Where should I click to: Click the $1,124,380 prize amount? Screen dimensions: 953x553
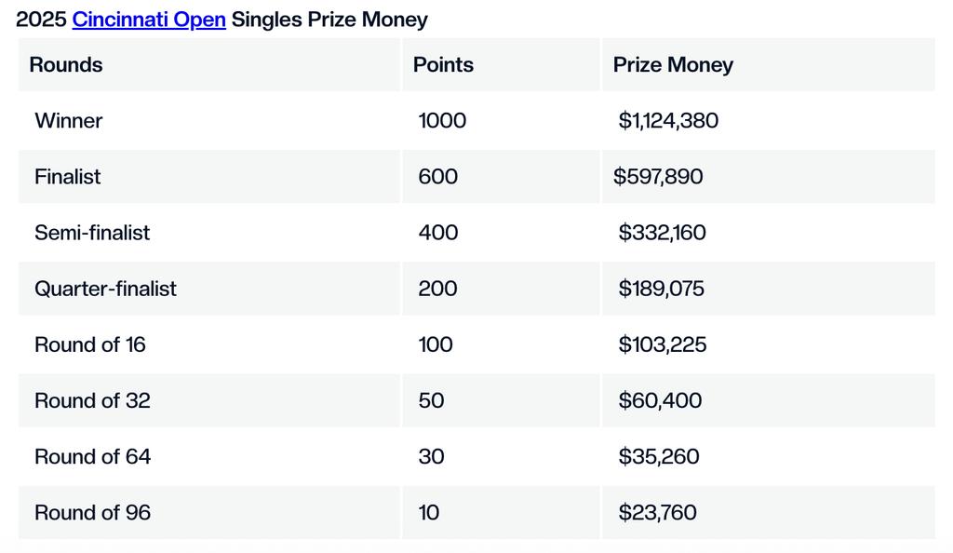click(668, 120)
